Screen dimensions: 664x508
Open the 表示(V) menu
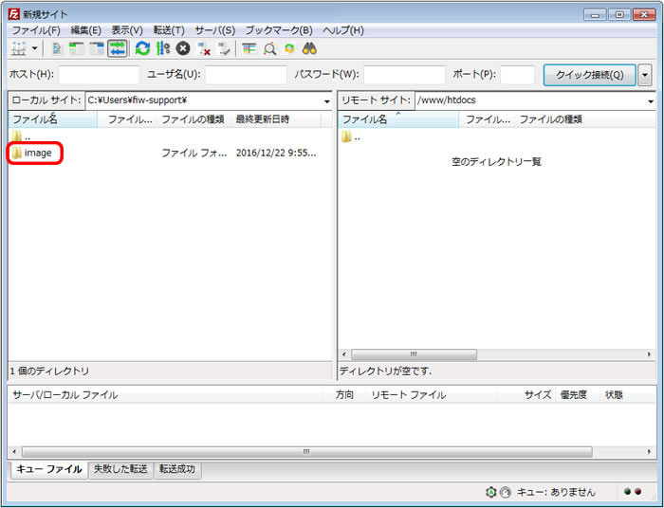tap(126, 30)
